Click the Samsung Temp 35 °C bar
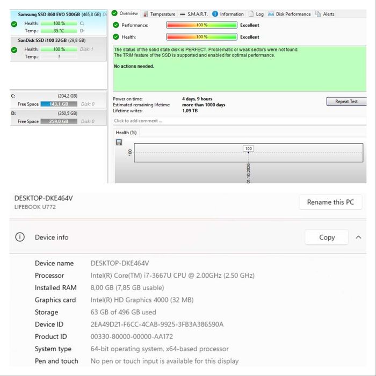Screen dimensions: 376x376 pos(59,31)
